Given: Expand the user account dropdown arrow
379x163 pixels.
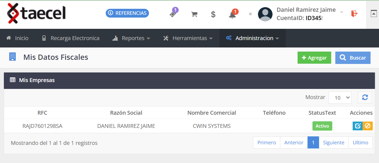Looking at the screenshot, I should click(x=342, y=12).
